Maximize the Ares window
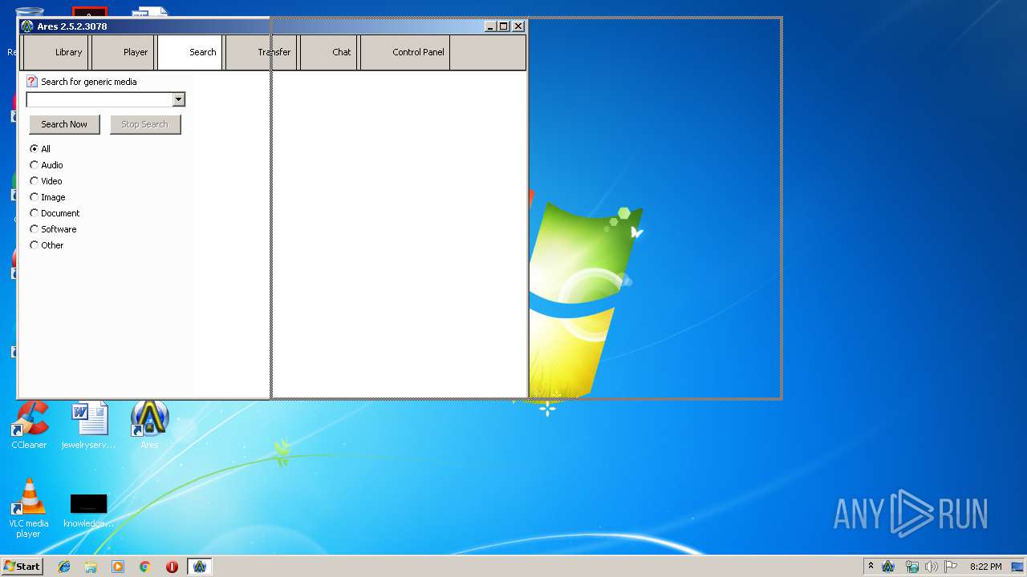1027x577 pixels. pos(504,26)
